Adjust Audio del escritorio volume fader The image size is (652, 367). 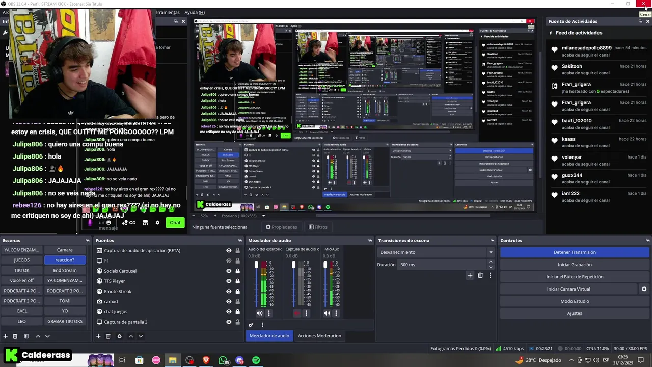(x=256, y=265)
